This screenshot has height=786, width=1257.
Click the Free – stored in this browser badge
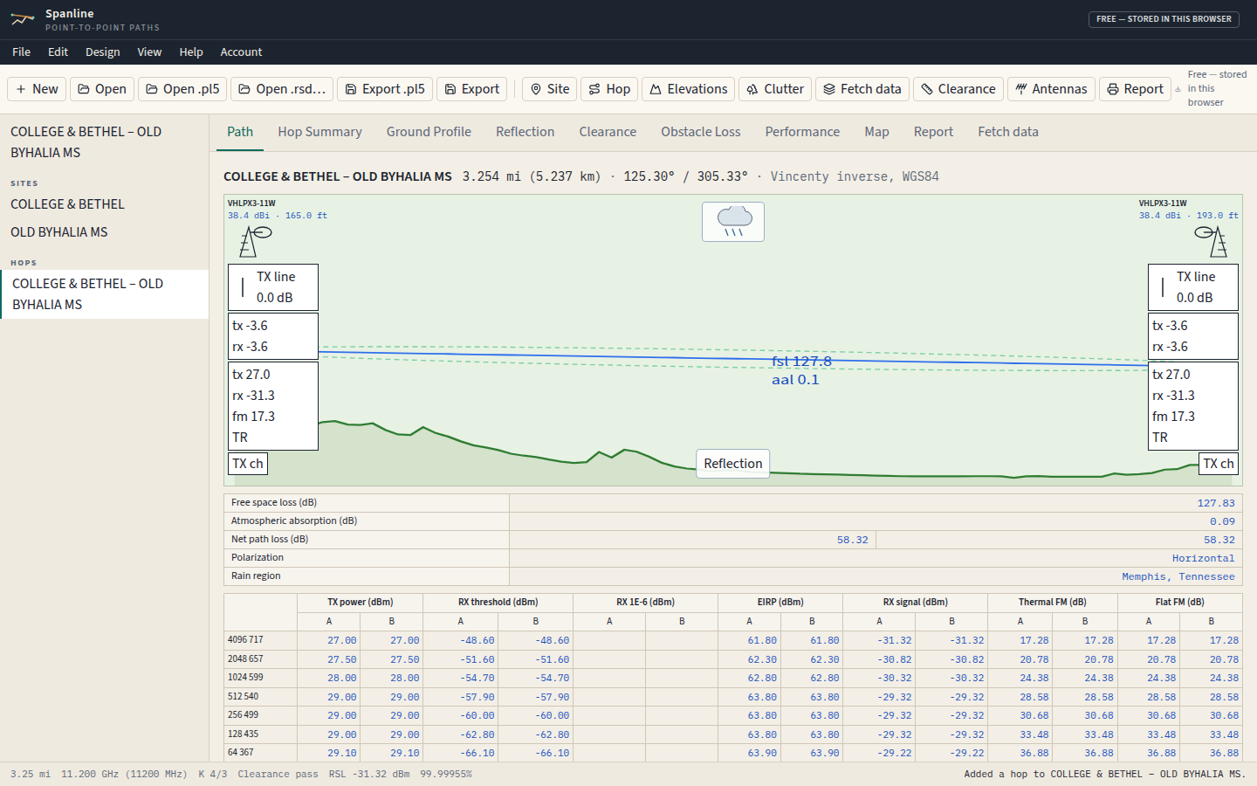click(1164, 19)
